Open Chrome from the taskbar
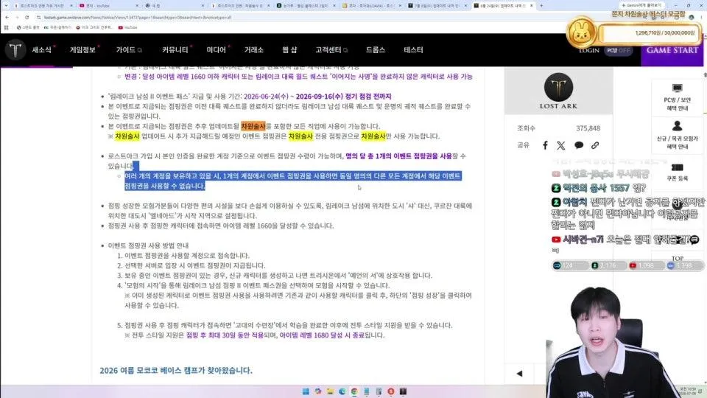The height and width of the screenshot is (398, 707). (x=354, y=391)
